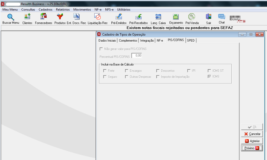Open the Pré-Emitidos toolbar icon
Image resolution: width=267 pixels, height=160 pixels.
(119, 17)
